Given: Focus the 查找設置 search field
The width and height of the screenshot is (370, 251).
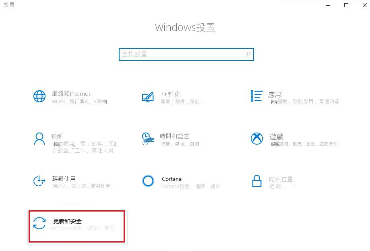Looking at the screenshot, I should (186, 54).
